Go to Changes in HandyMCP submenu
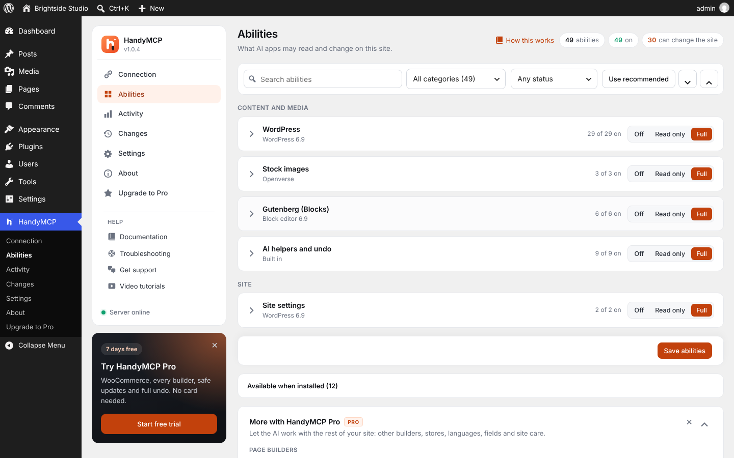 point(20,284)
